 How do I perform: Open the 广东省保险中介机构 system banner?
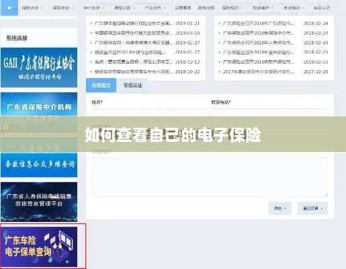(x=39, y=112)
